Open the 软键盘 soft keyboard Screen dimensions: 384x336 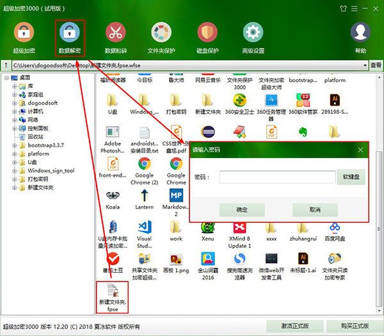351,177
